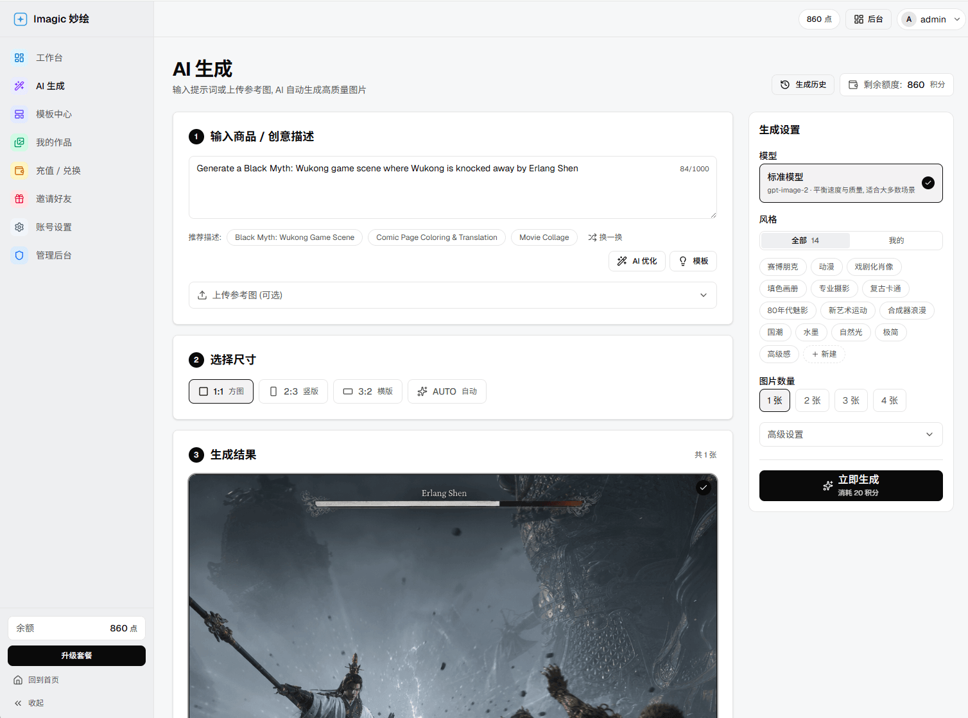Screen dimensions: 968x718
Task: Click into the creative description text box
Action: (453, 187)
